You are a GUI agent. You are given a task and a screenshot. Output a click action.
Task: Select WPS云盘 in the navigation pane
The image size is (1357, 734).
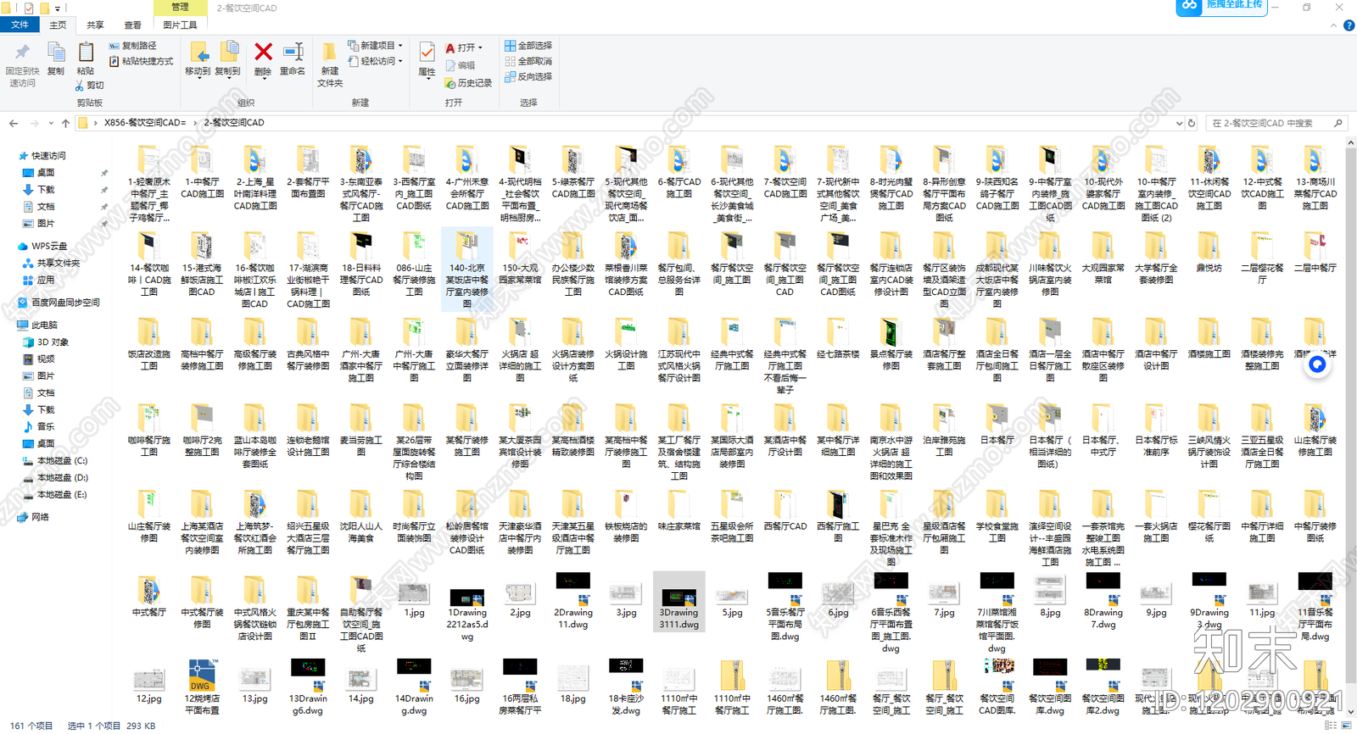pos(48,247)
